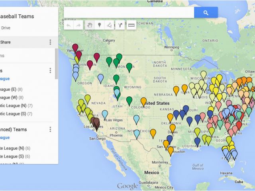
Task: Click the Undo arrow in map toolbar
Action: click(x=69, y=25)
